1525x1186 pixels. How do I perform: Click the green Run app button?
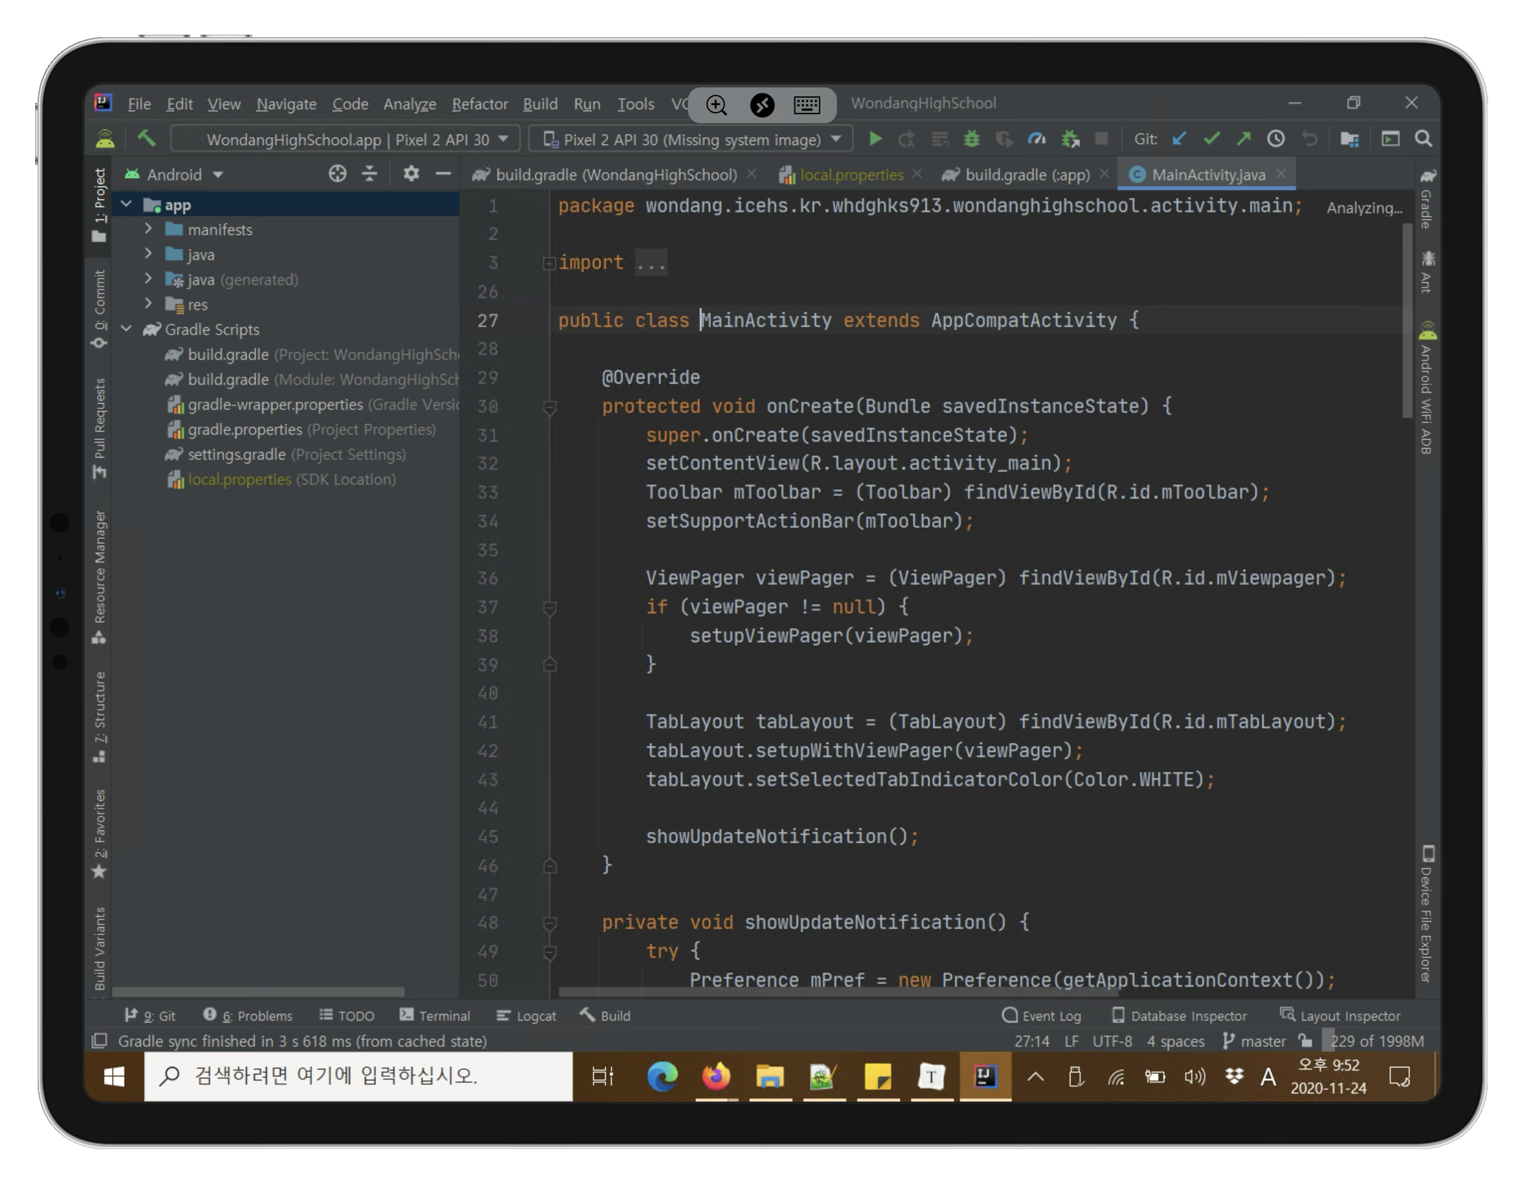[874, 139]
